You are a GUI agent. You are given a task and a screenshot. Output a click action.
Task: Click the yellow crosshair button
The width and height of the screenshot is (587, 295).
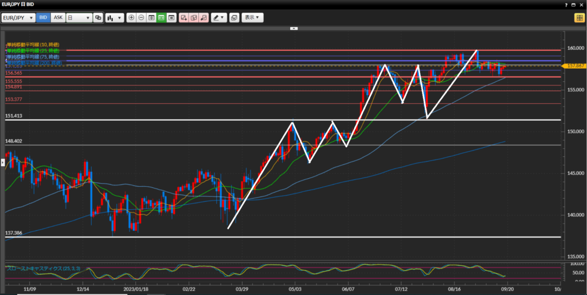[579, 18]
